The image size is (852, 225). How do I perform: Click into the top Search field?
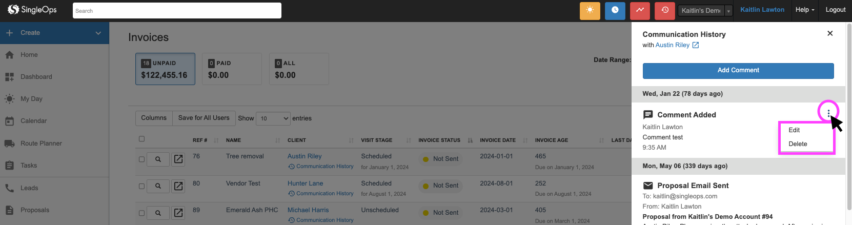point(177,11)
